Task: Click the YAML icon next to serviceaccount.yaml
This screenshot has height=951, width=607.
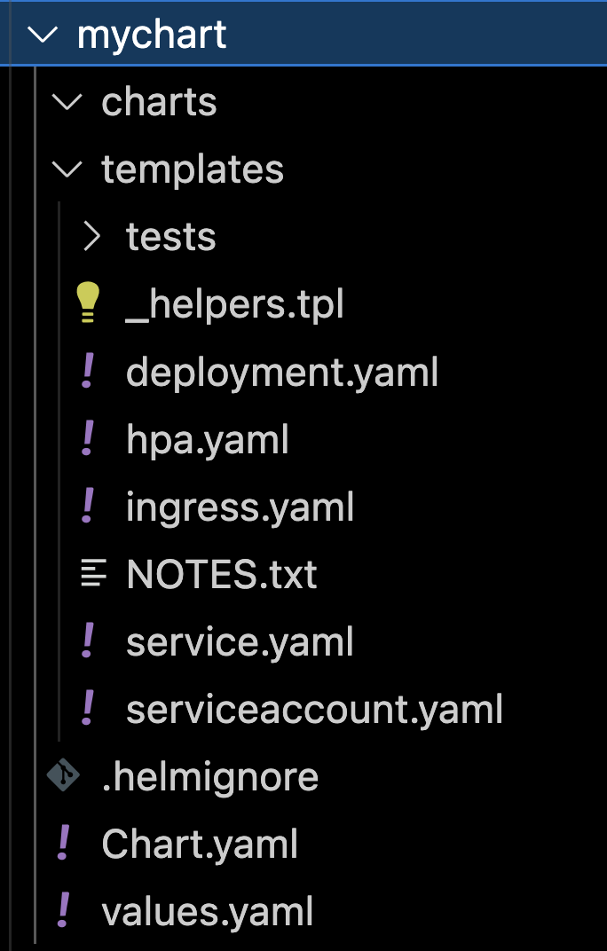Action: coord(87,709)
